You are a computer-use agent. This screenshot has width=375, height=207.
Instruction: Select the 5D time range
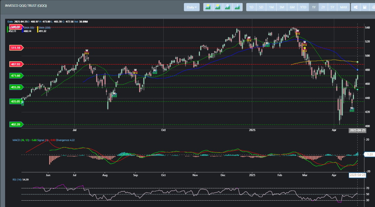point(261,7)
